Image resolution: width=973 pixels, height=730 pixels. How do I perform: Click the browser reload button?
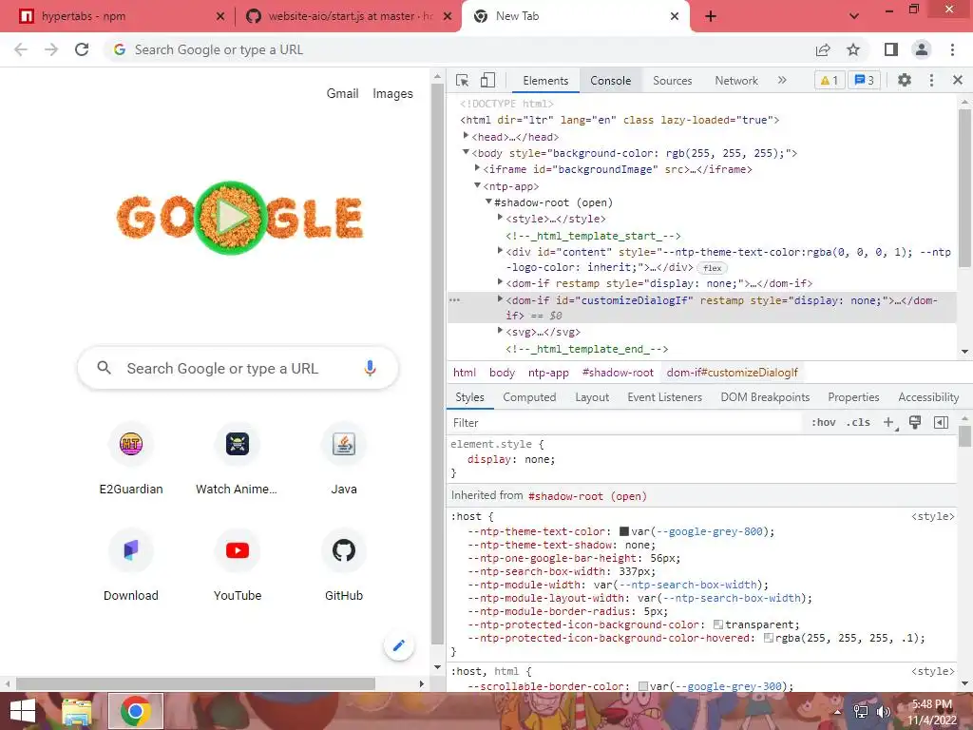[82, 49]
